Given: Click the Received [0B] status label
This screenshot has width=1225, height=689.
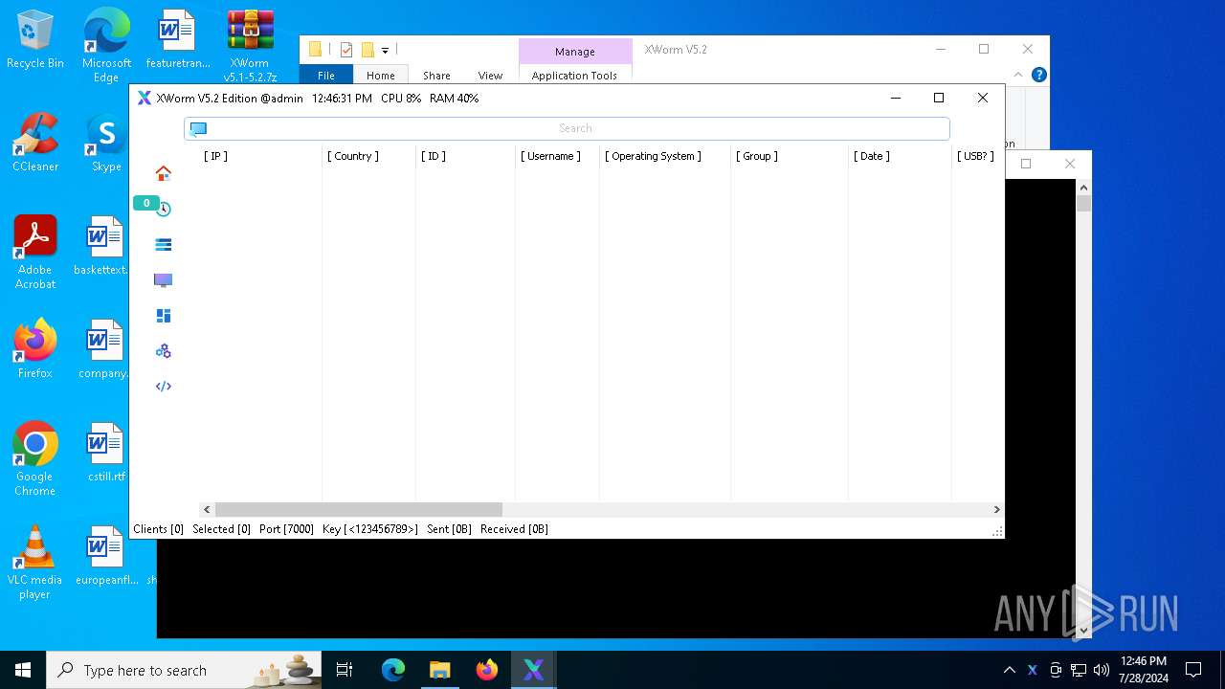Looking at the screenshot, I should (x=514, y=529).
